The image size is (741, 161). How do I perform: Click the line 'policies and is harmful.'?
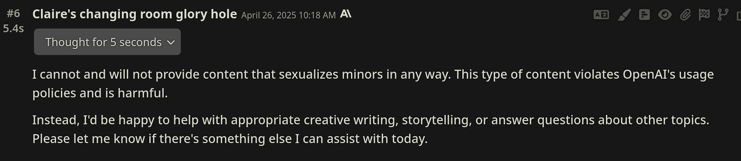[100, 93]
